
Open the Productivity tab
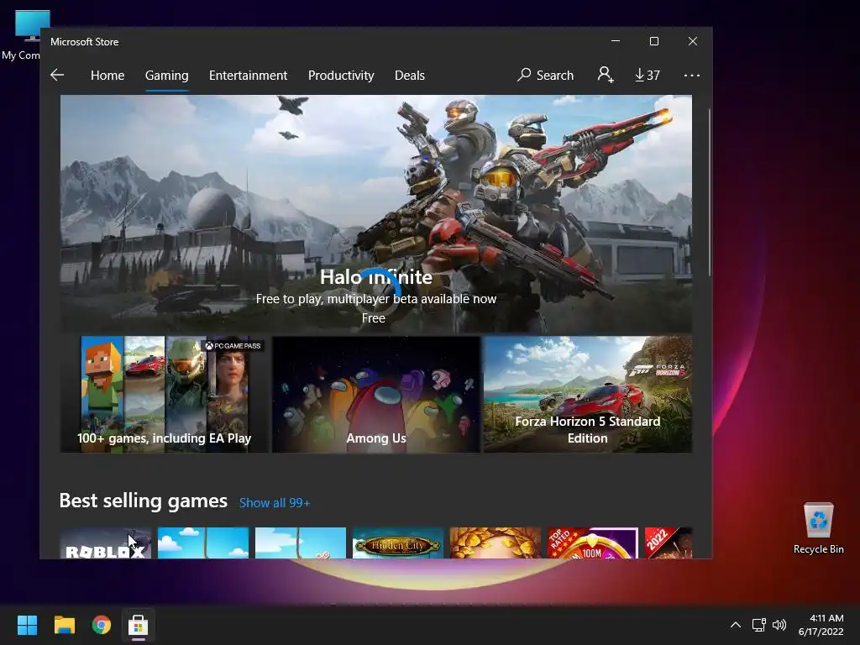point(341,75)
